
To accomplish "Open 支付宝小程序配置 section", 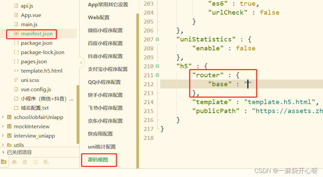I will pyautogui.click(x=108, y=69).
